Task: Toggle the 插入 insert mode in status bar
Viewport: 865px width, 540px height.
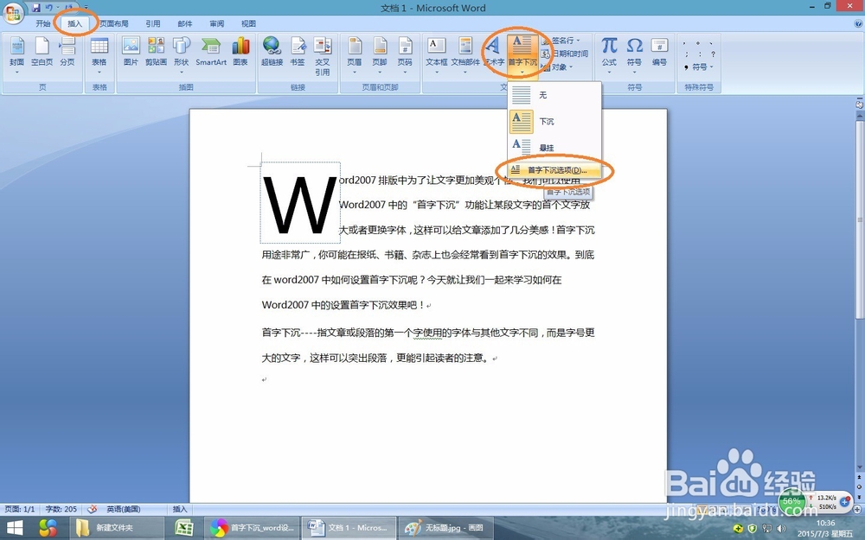Action: (181, 509)
